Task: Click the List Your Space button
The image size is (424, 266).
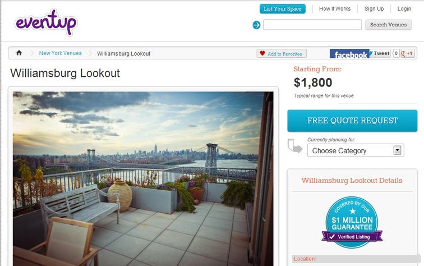Action: coord(283,8)
